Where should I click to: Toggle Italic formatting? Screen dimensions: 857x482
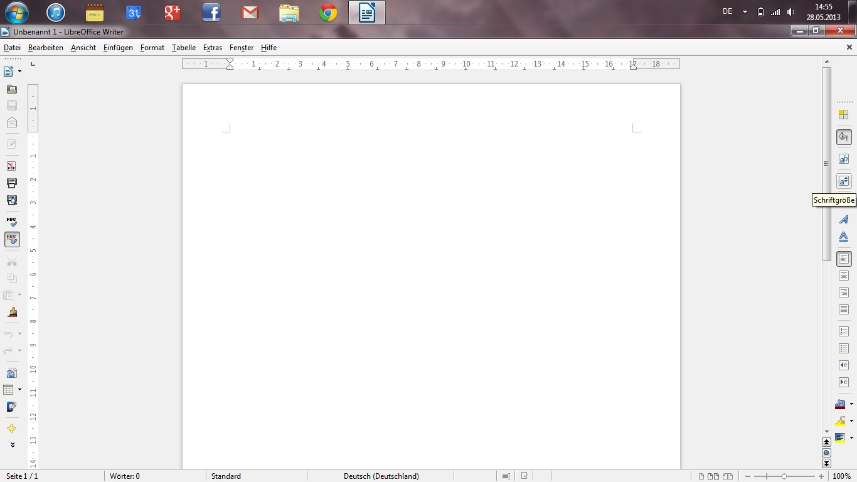click(844, 220)
